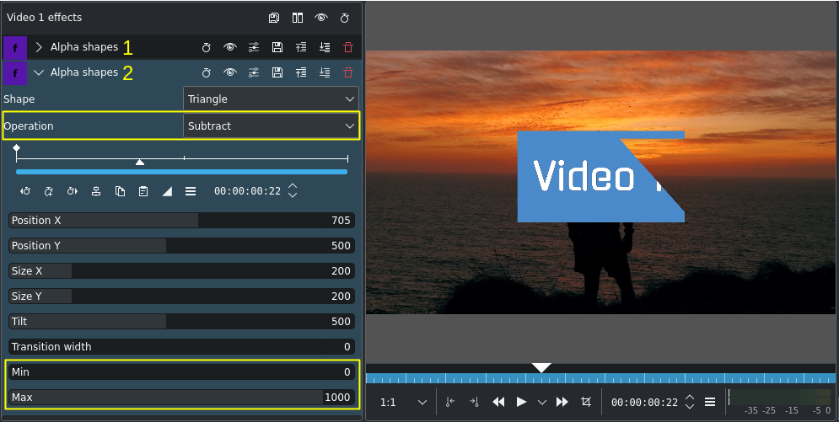This screenshot has width=839, height=422.
Task: Disable the second Alpha shapes effect
Action: click(x=230, y=72)
